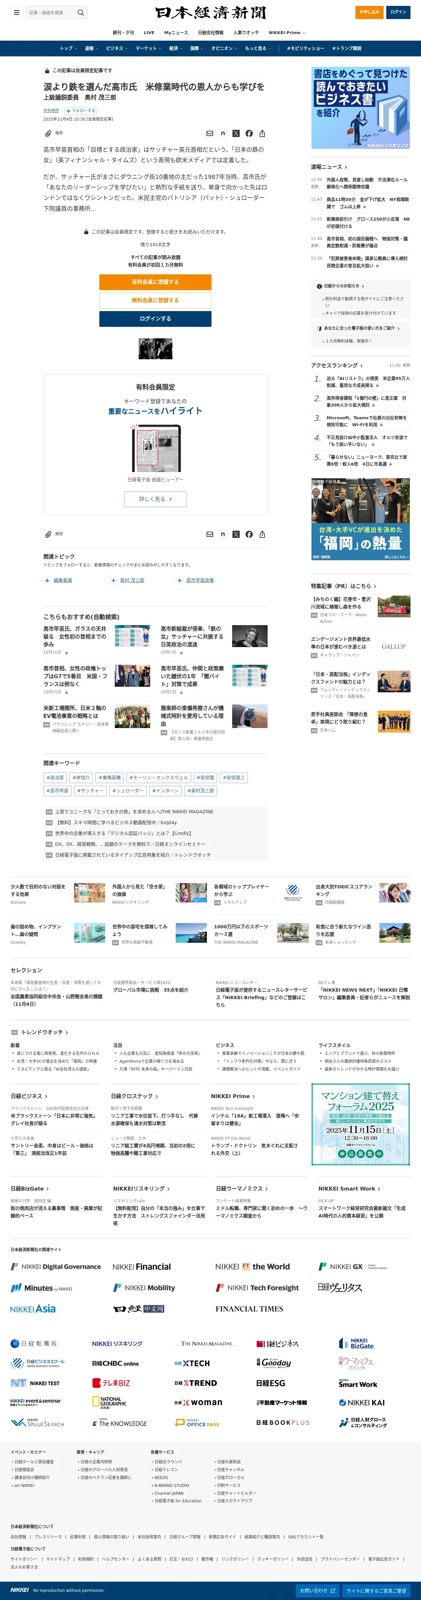Click the 有料会員に登録する button
Viewport: 421px width, 1600px height.
click(x=155, y=282)
